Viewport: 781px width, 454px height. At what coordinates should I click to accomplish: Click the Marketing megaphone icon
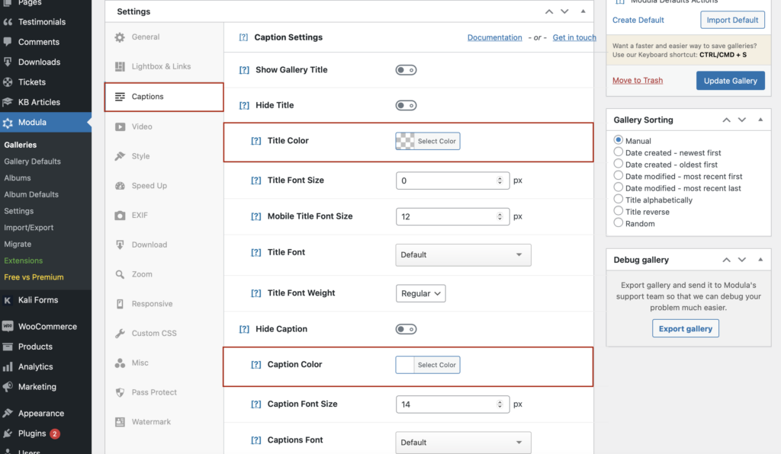(x=8, y=386)
